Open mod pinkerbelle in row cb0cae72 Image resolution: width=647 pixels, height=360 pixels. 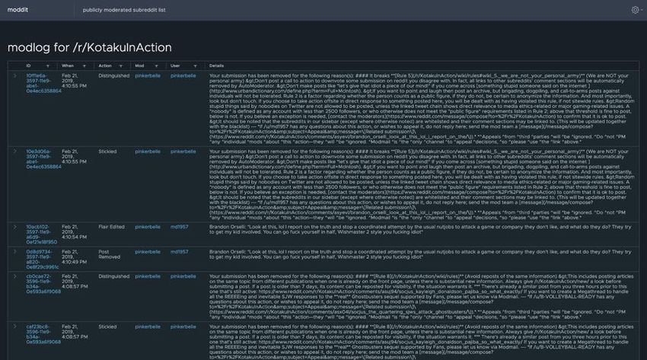[x=148, y=277]
